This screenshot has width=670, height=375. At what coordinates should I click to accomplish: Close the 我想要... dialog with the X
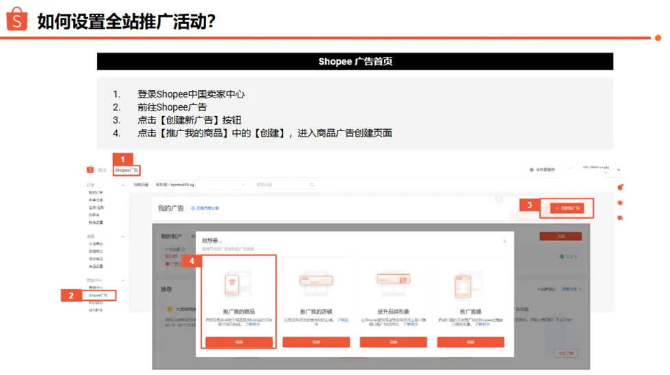(504, 241)
